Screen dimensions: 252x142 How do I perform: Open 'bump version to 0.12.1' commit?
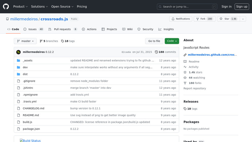coord(85,108)
